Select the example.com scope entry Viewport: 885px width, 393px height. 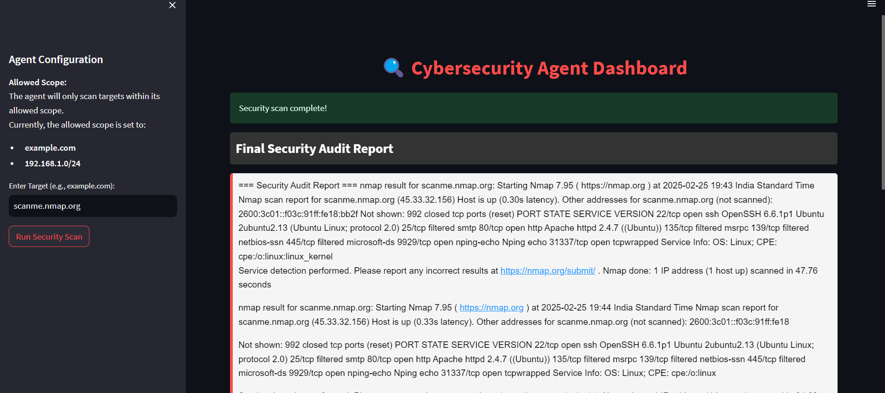click(x=50, y=148)
